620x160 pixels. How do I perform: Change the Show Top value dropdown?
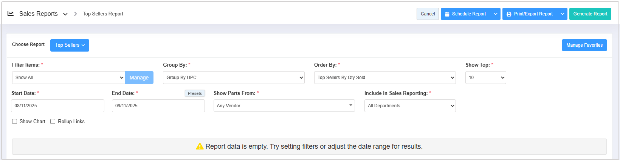coord(485,78)
